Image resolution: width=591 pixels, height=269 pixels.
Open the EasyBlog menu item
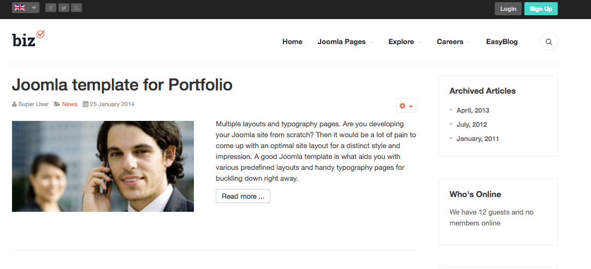501,42
